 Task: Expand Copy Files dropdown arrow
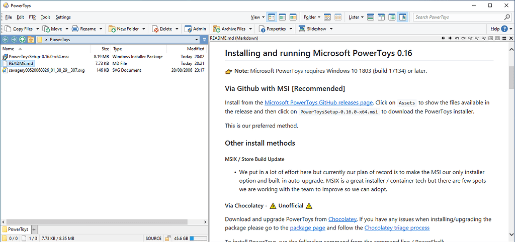37,29
